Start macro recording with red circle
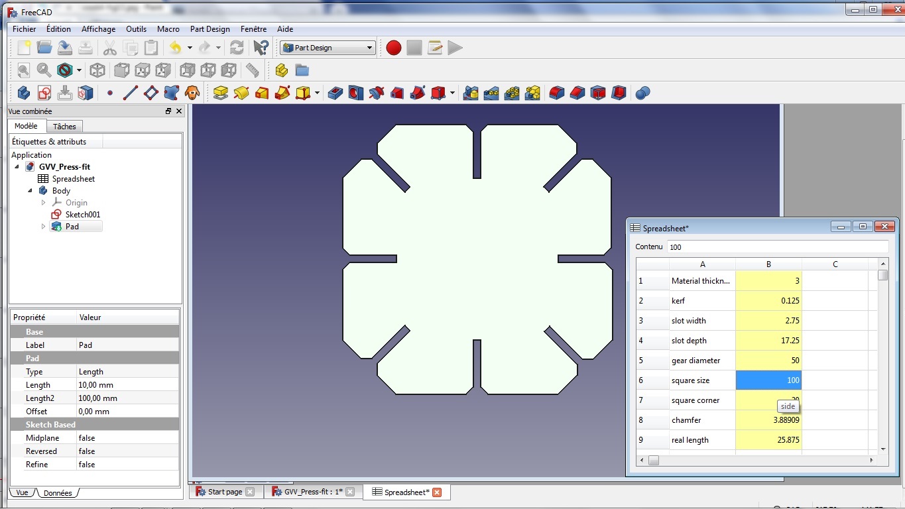Image resolution: width=905 pixels, height=509 pixels. [x=394, y=48]
